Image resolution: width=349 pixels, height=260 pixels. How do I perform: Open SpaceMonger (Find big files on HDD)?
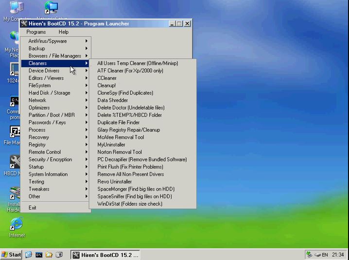143,189
